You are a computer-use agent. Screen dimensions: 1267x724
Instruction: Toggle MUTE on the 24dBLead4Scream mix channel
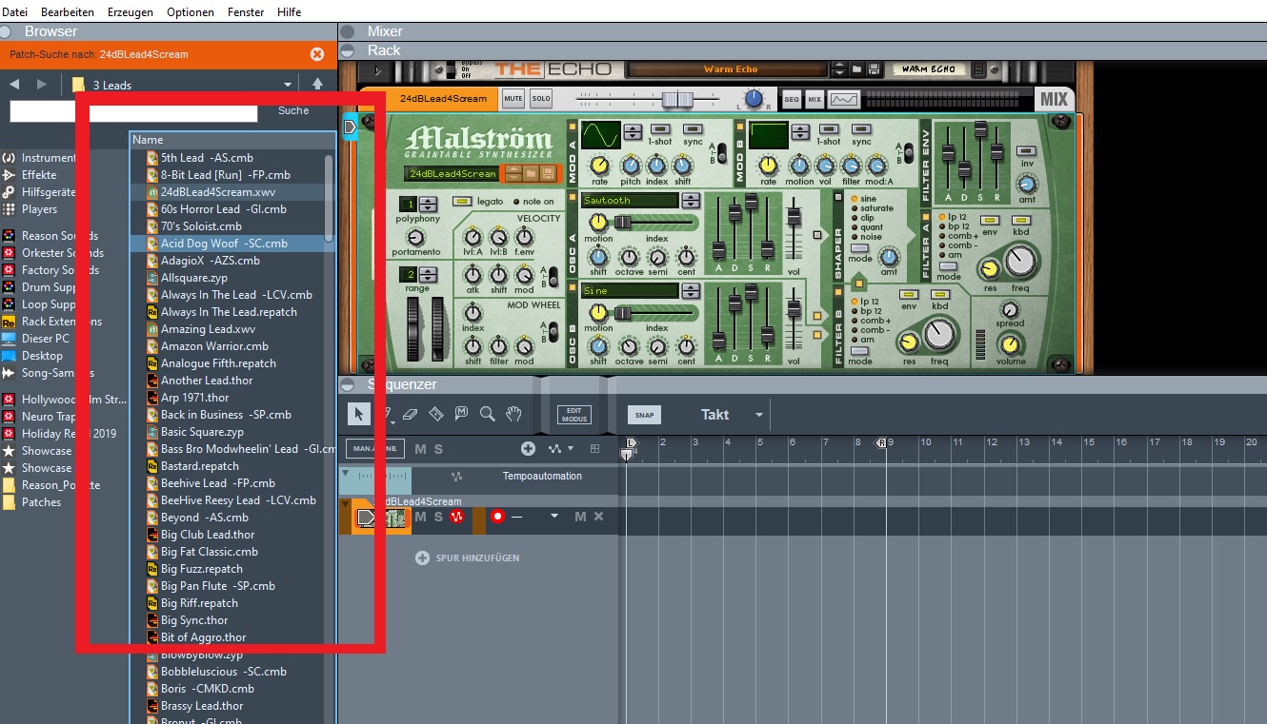pyautogui.click(x=513, y=98)
